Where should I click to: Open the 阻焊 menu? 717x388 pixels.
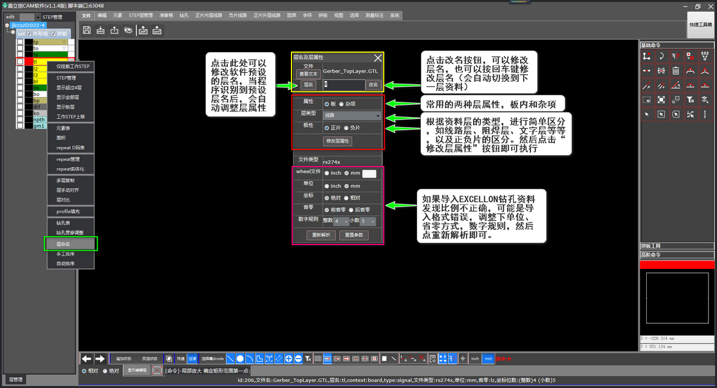[292, 15]
